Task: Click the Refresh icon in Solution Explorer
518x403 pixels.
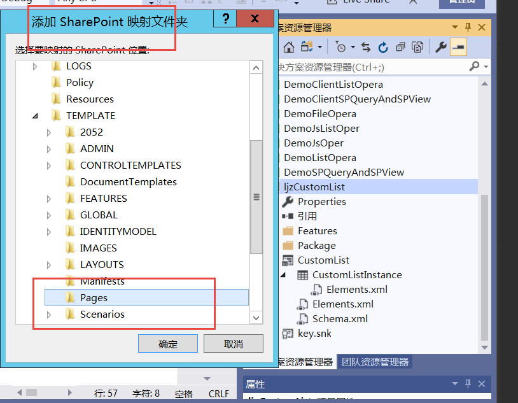Action: (x=383, y=47)
